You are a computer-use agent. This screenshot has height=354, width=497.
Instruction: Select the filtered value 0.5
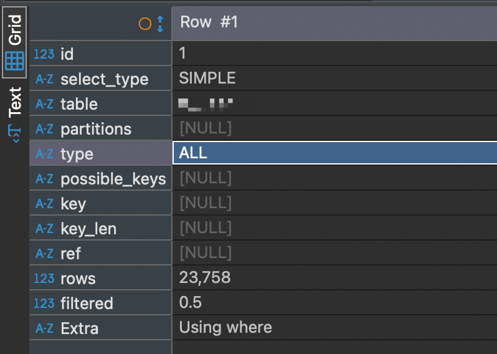tap(335, 302)
